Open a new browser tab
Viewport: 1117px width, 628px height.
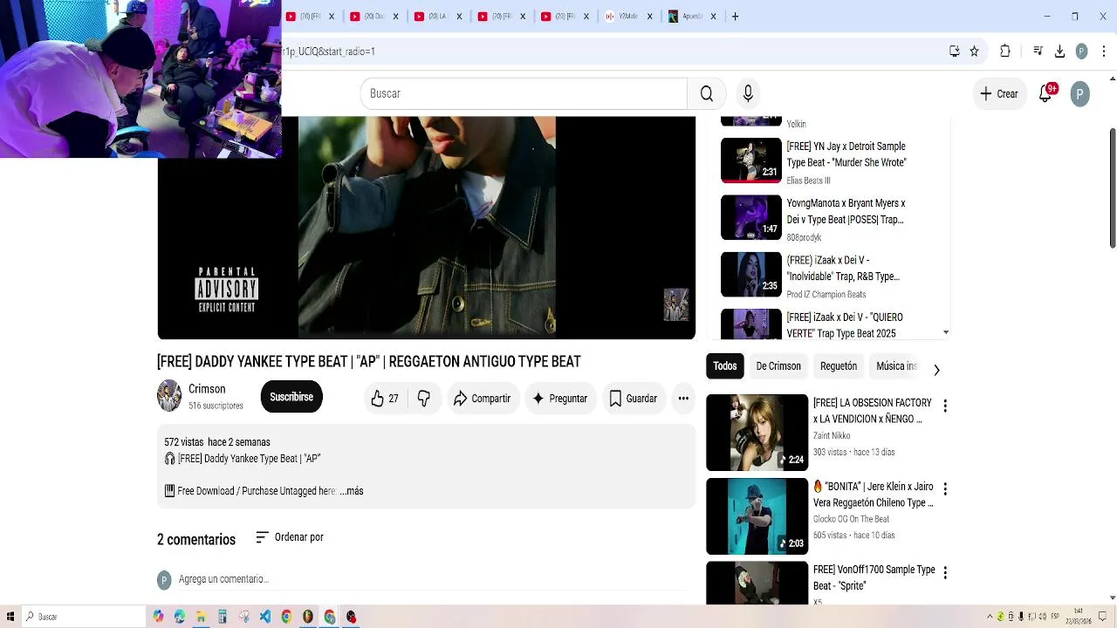click(x=735, y=16)
